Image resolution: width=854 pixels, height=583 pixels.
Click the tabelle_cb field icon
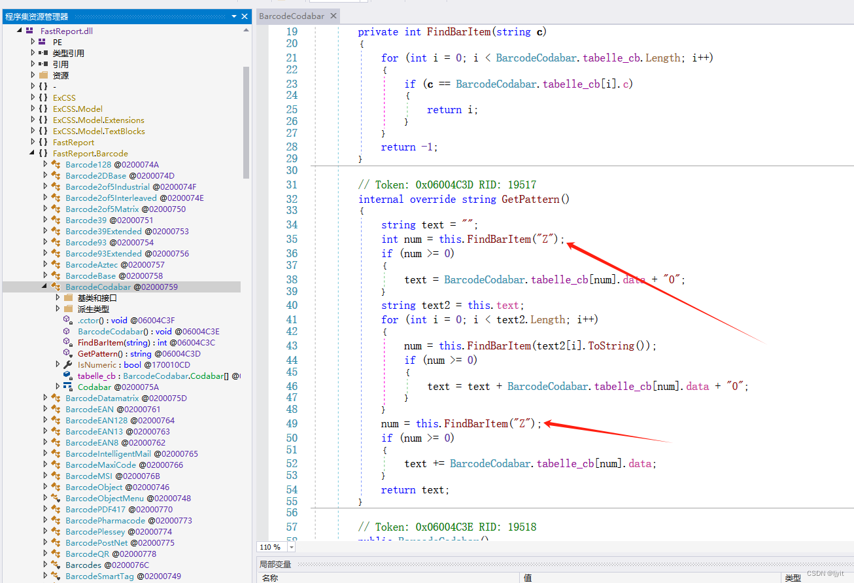(68, 376)
